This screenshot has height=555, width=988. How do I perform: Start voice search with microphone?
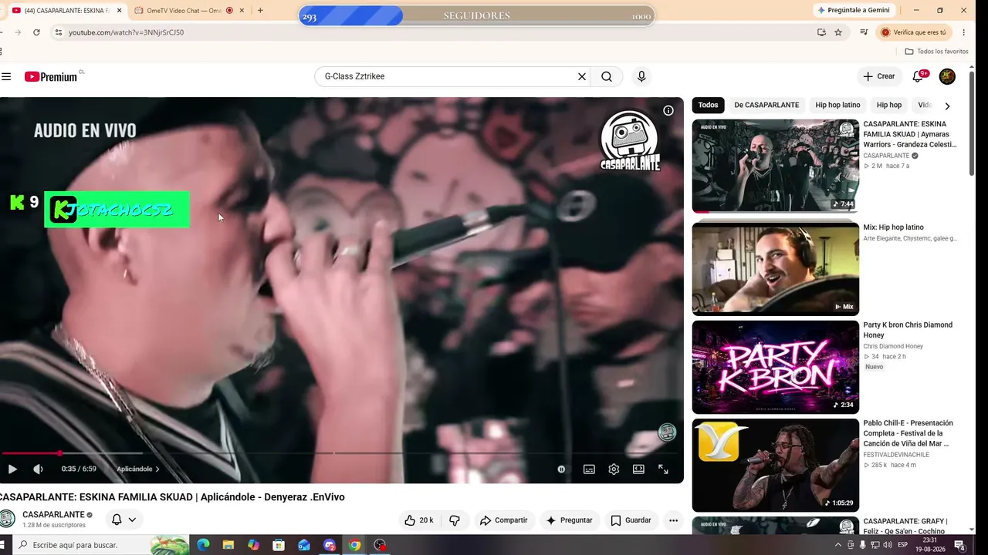641,76
